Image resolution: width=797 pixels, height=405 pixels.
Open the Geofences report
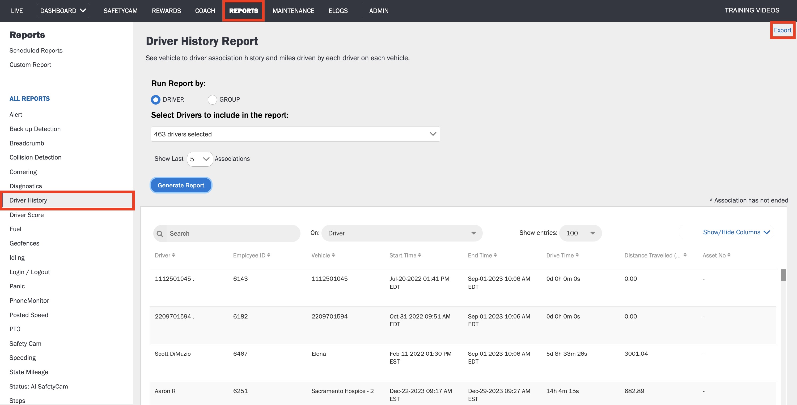pos(24,243)
